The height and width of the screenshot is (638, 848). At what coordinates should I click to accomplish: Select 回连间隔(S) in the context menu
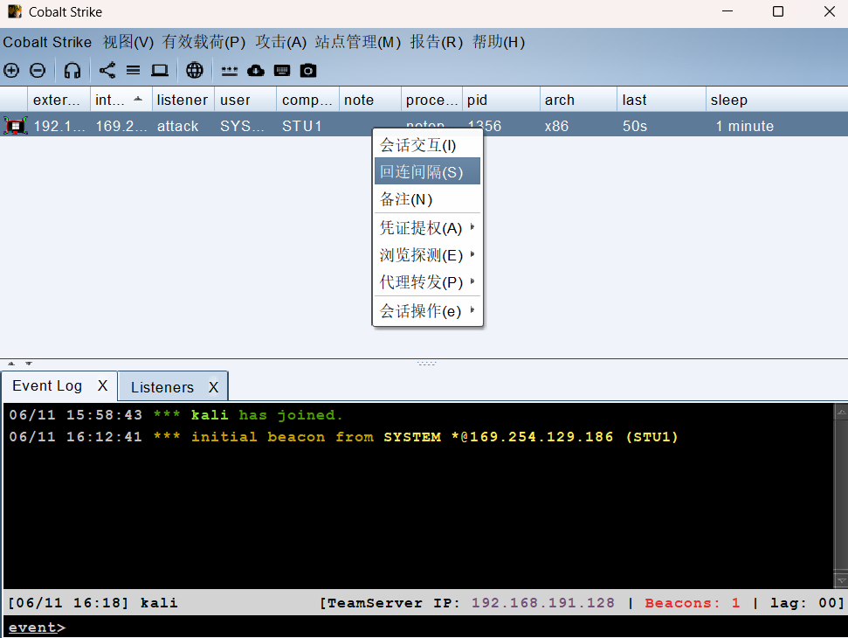click(x=427, y=171)
